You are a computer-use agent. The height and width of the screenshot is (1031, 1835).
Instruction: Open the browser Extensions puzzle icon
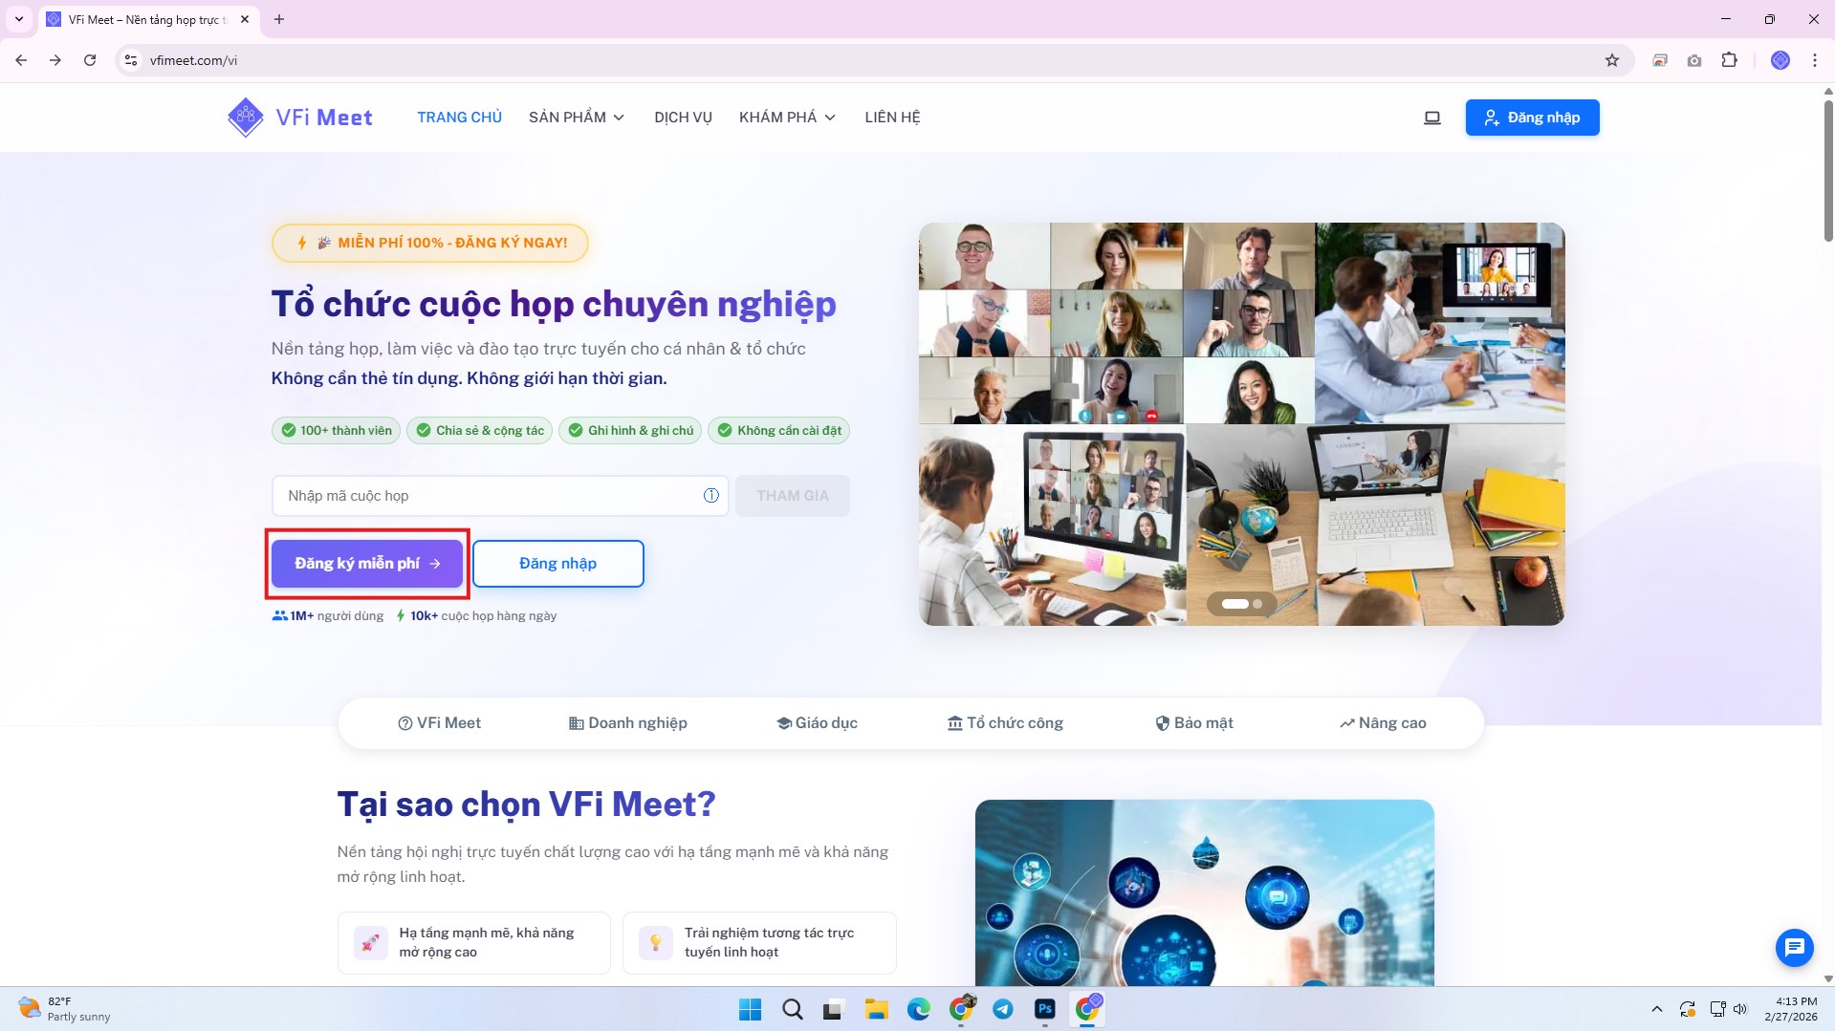(1729, 60)
